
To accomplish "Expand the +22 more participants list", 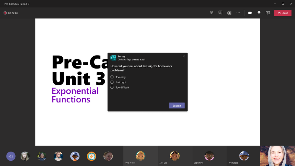I will click(x=11, y=156).
